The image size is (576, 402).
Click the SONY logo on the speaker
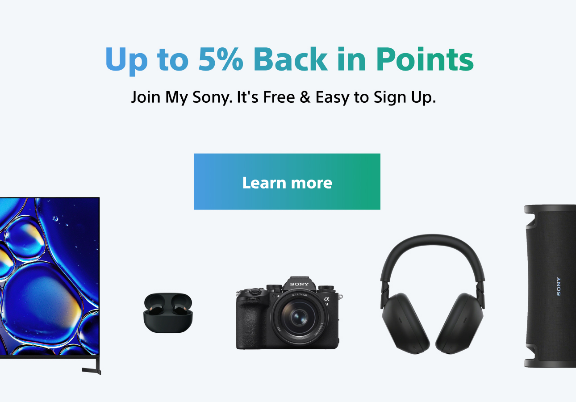point(559,286)
